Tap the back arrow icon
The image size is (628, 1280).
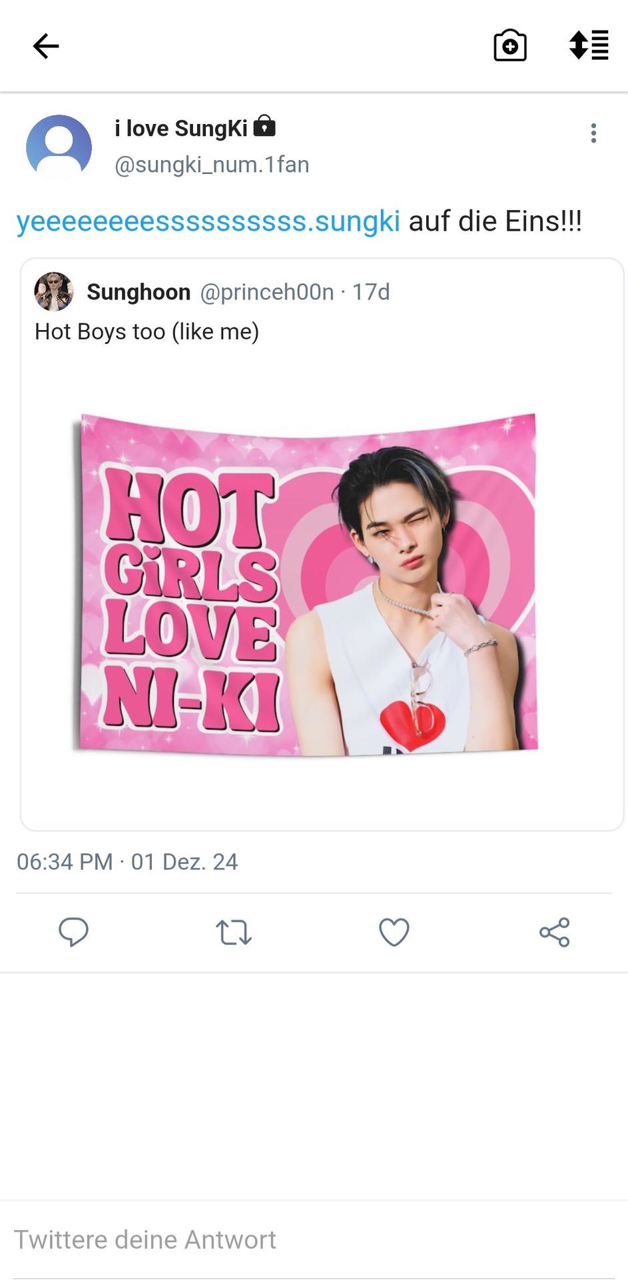click(46, 46)
